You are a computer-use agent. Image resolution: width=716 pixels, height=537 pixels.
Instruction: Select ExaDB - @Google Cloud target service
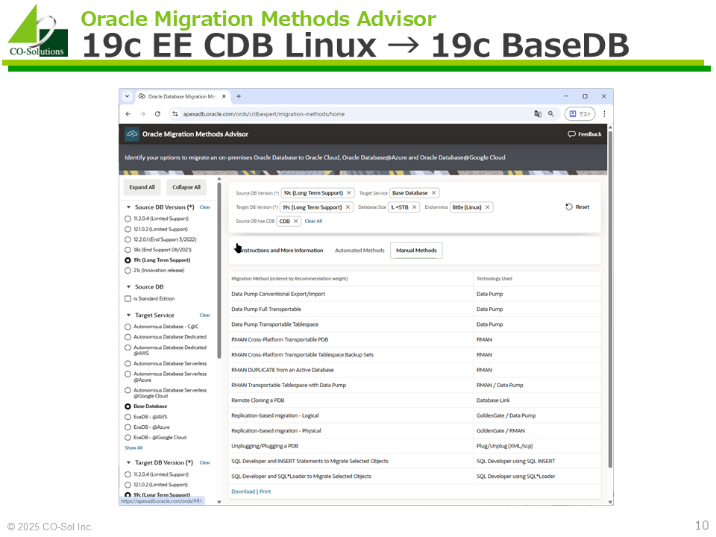pyautogui.click(x=128, y=438)
